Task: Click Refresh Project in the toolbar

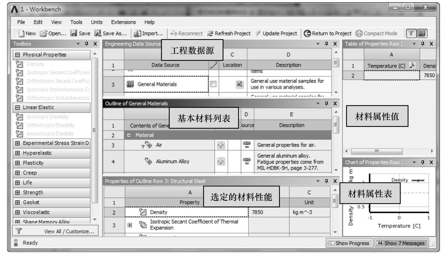Action: pyautogui.click(x=229, y=33)
